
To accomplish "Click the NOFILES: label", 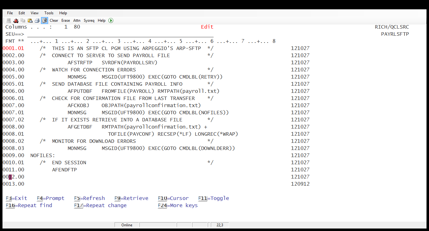I will 43,156.
